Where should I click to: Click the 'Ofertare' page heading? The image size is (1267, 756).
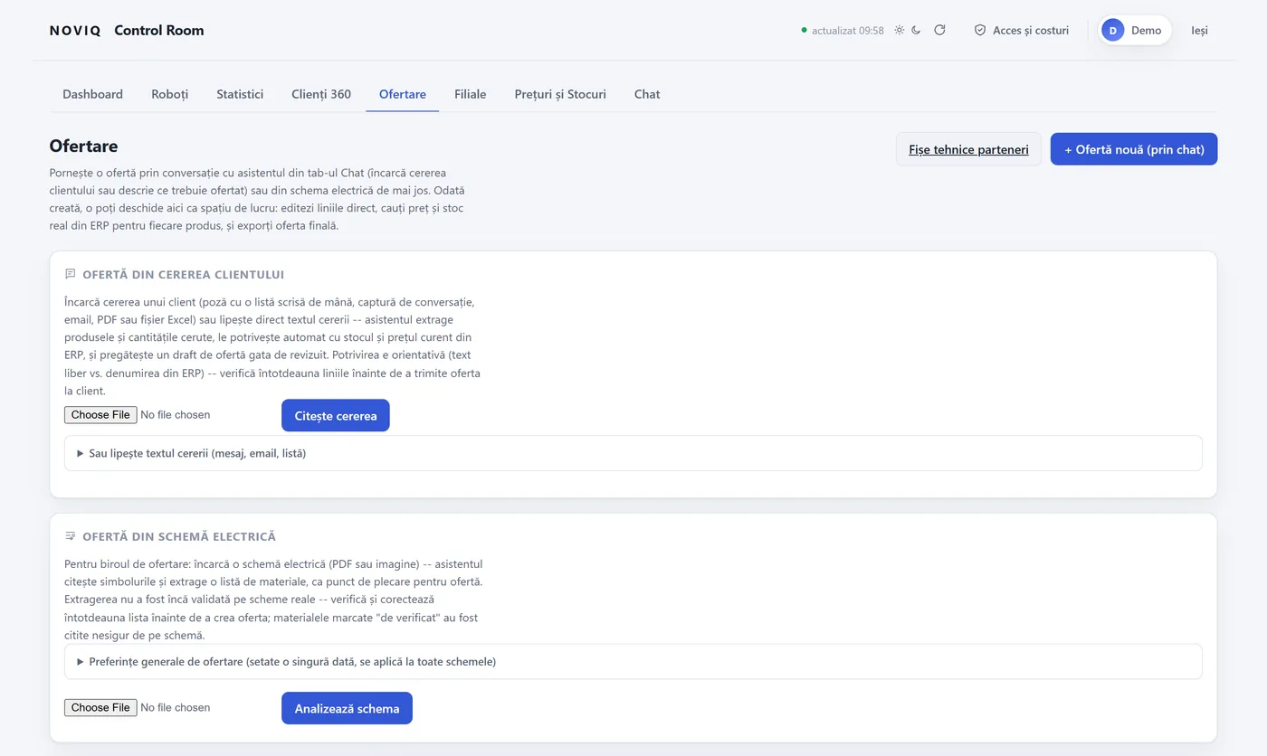(x=83, y=146)
